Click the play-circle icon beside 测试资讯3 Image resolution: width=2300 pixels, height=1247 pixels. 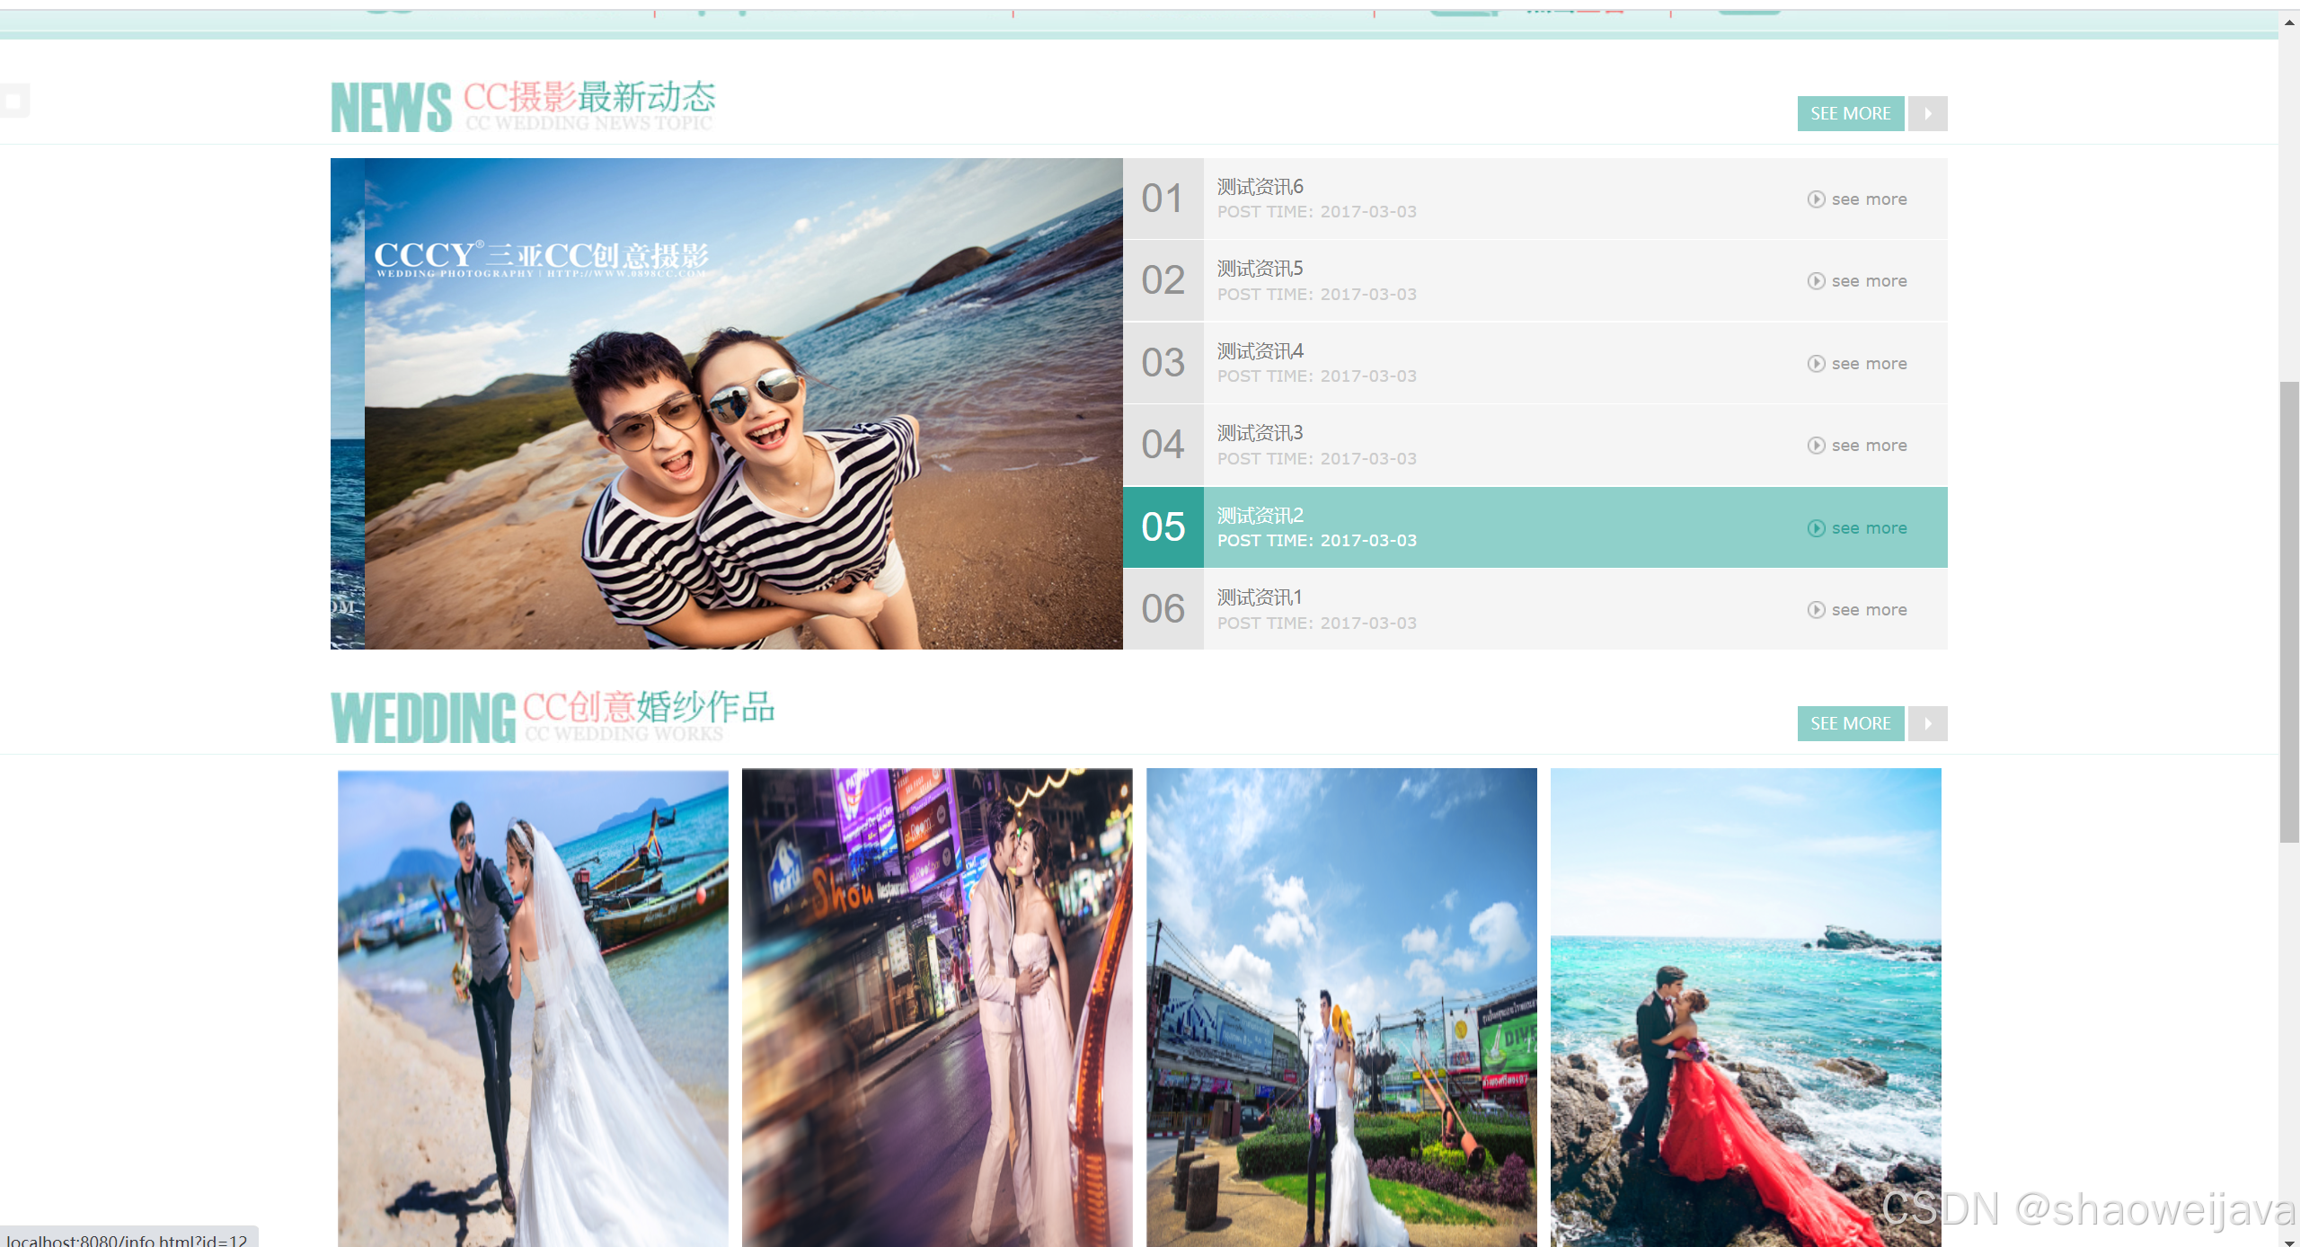coord(1816,446)
